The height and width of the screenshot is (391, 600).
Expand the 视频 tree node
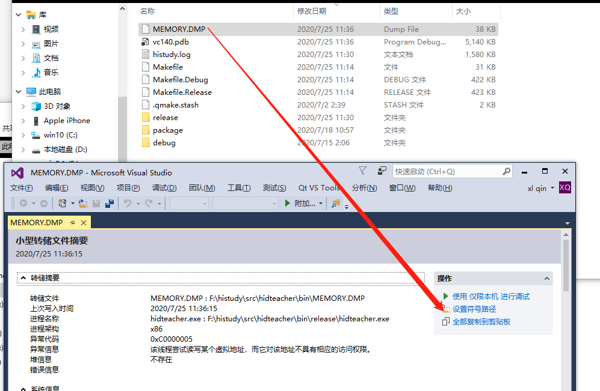pos(23,29)
